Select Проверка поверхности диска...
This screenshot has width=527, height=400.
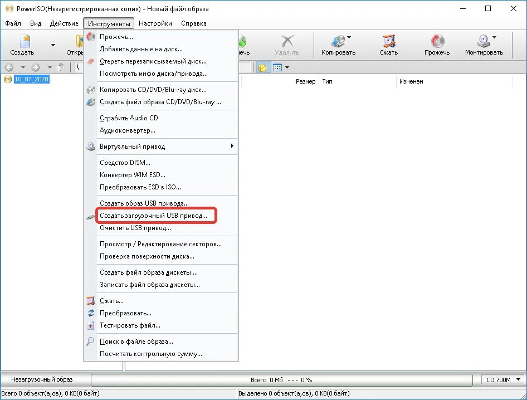(161, 256)
